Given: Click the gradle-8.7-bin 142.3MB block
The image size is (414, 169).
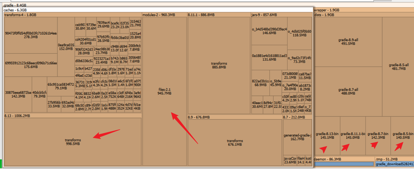Looking at the screenshot, I should (378, 136).
